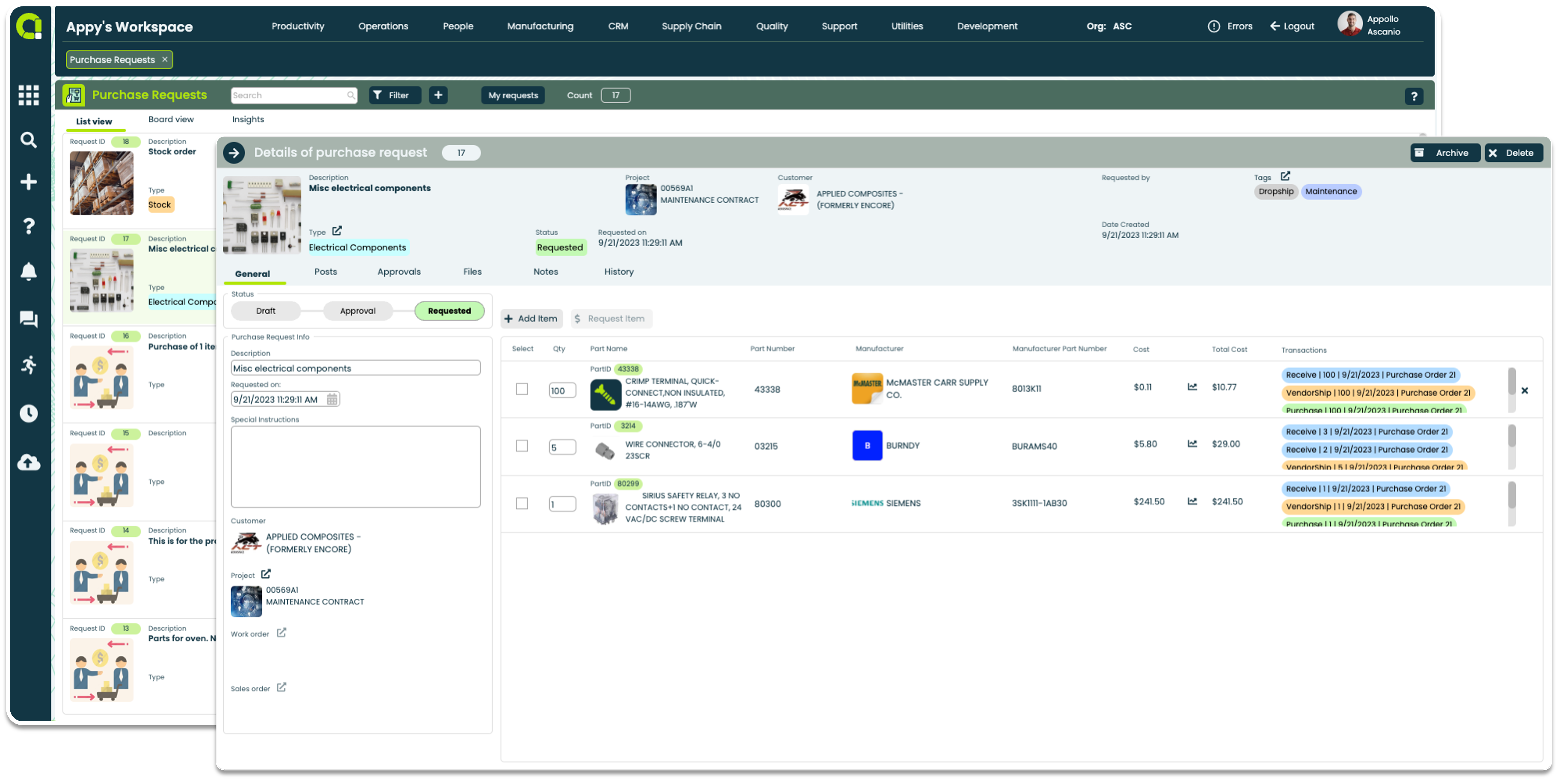1558x780 pixels.
Task: Open the clock history icon in sidebar
Action: (28, 413)
